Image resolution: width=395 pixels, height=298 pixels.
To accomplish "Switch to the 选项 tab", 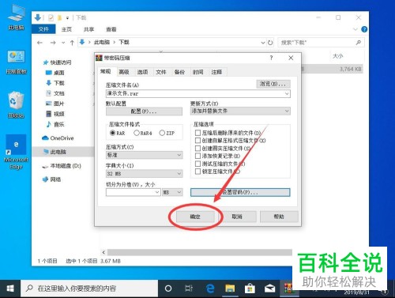I will pyautogui.click(x=142, y=72).
